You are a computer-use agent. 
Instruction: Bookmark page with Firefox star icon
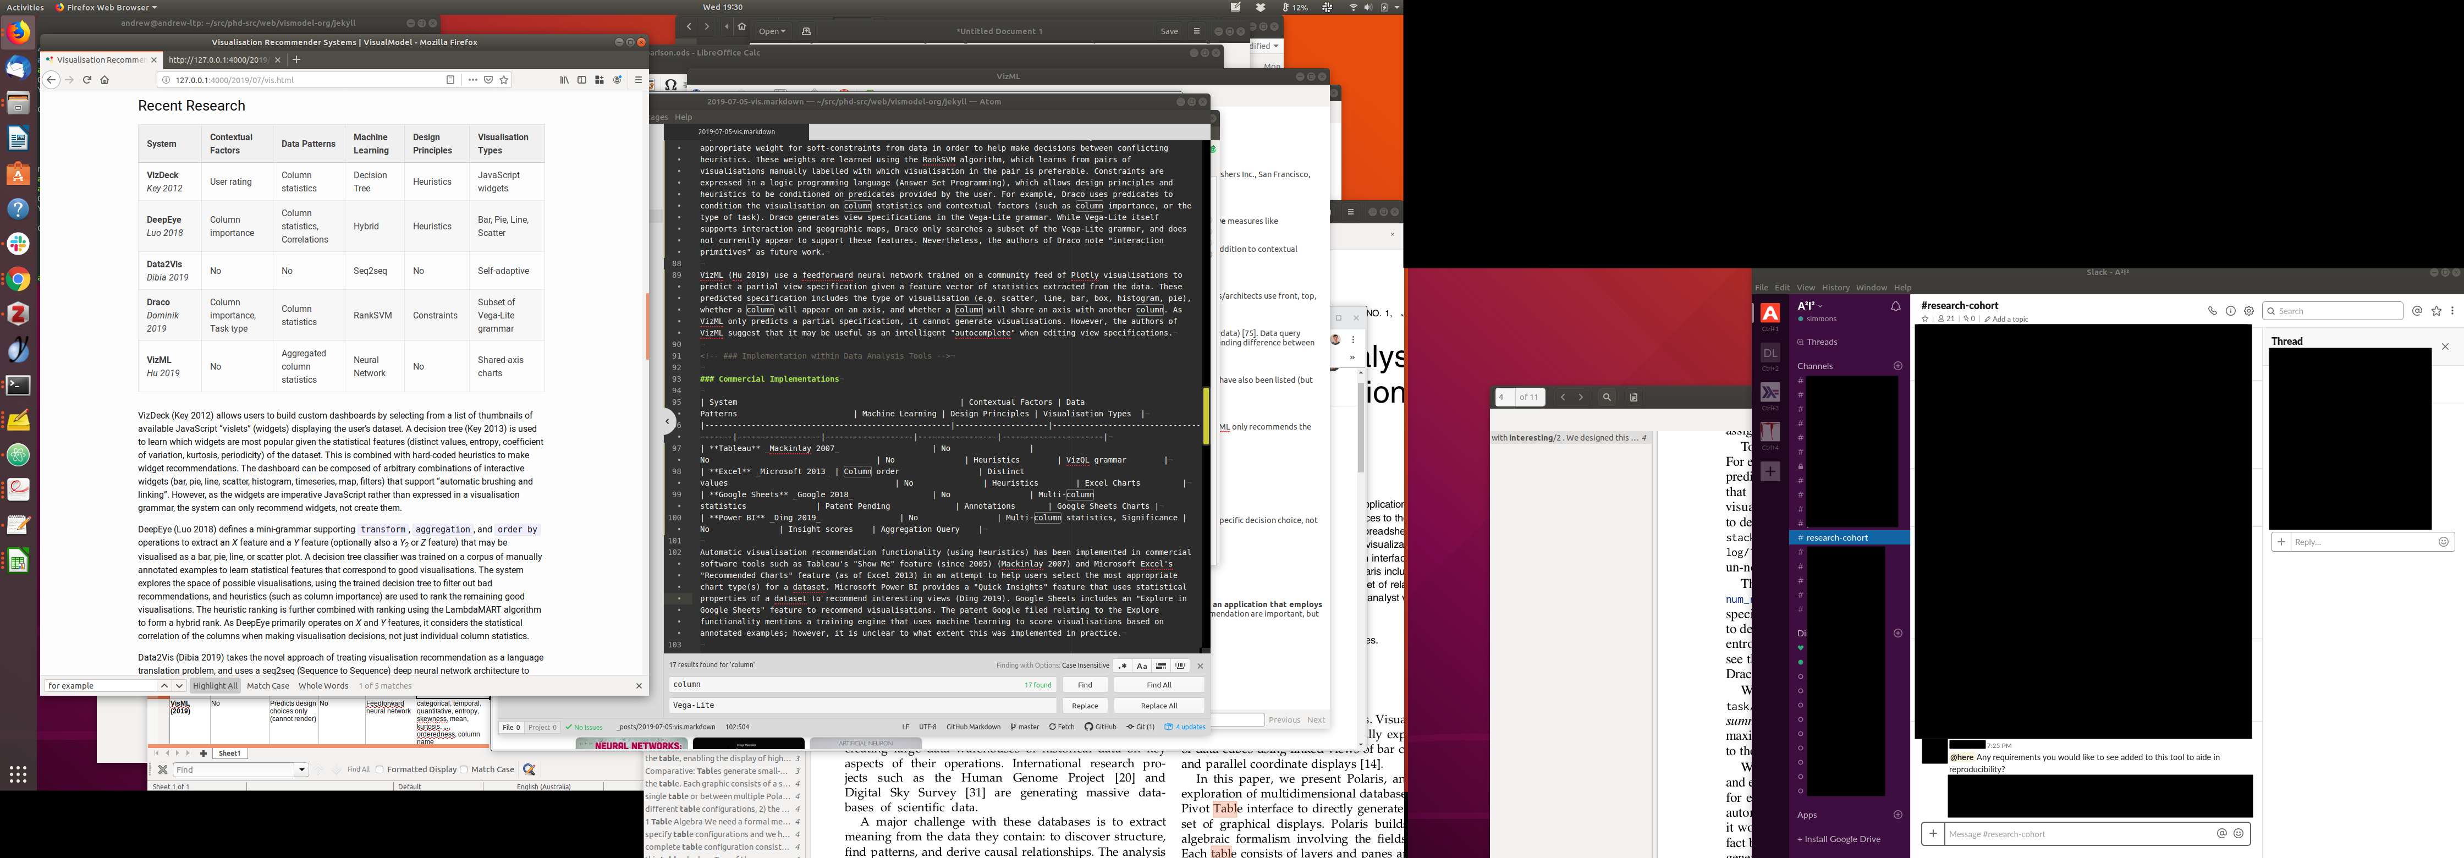(x=504, y=80)
